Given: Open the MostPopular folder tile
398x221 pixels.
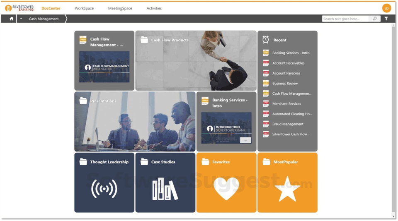Looking at the screenshot, I should click(x=288, y=183).
